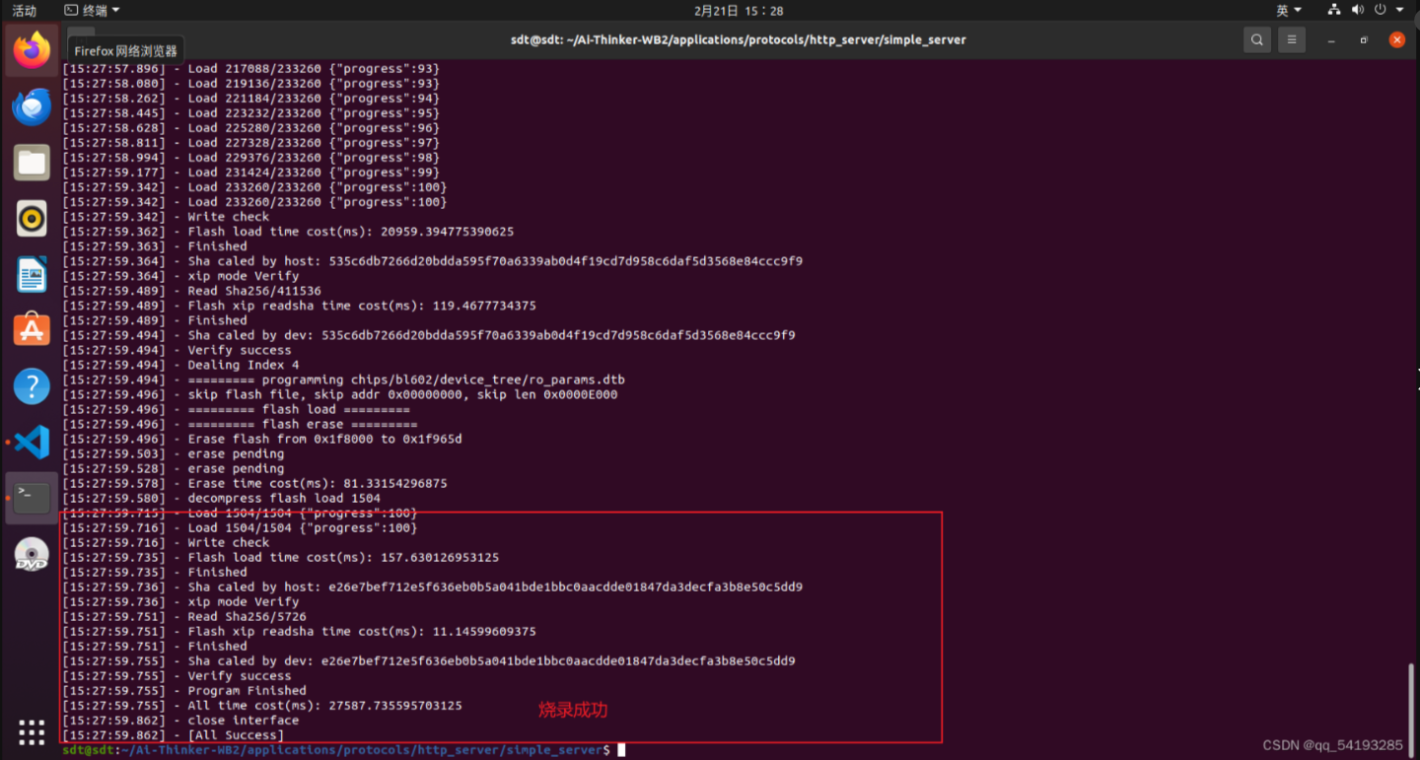1420x760 pixels.
Task: Open the Help question mark icon
Action: pyautogui.click(x=32, y=386)
